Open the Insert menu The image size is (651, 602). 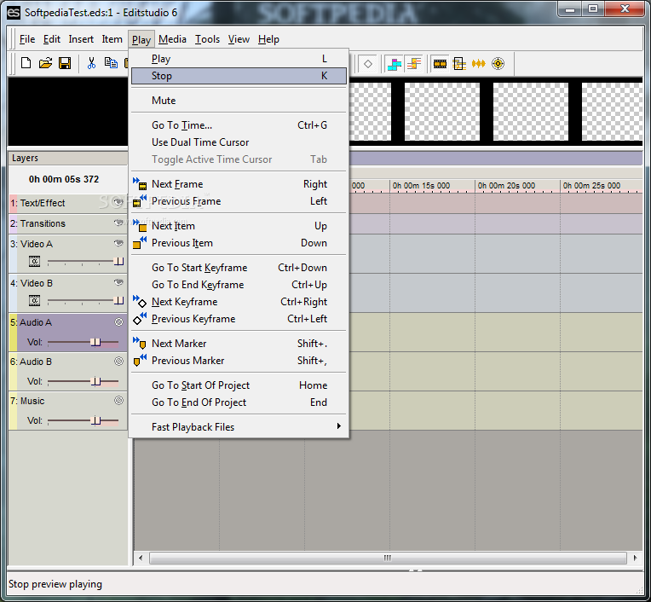81,39
